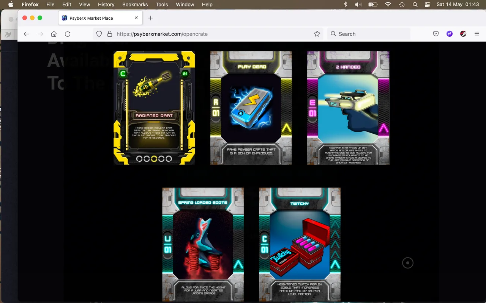The height and width of the screenshot is (303, 486).
Task: Close the PsyberX Market Place tab
Action: (136, 18)
